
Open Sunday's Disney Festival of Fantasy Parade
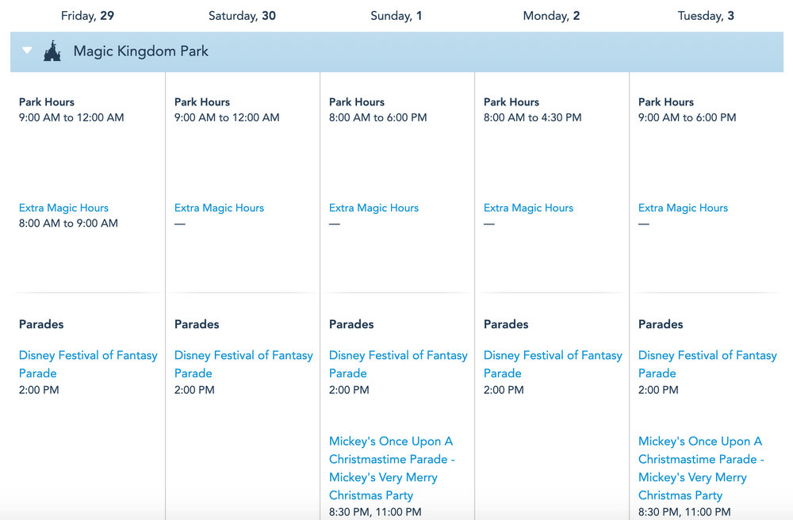pos(398,356)
